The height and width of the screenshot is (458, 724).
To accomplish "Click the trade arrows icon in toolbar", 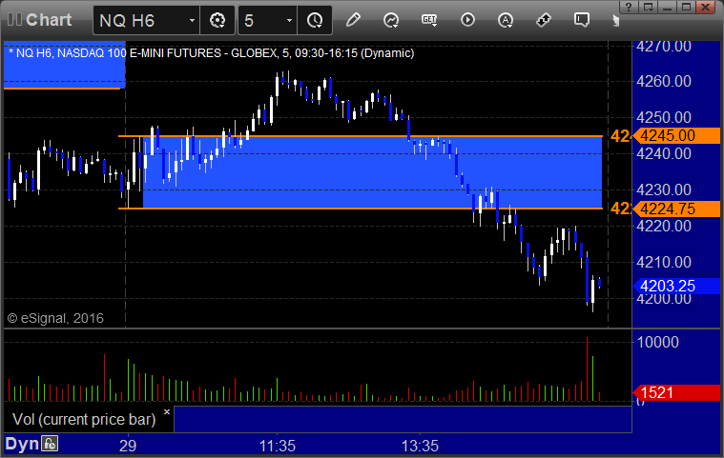I will point(544,20).
